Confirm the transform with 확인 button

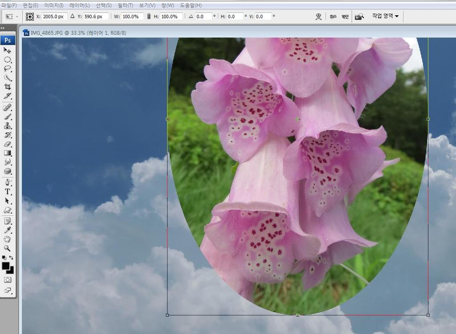click(345, 16)
